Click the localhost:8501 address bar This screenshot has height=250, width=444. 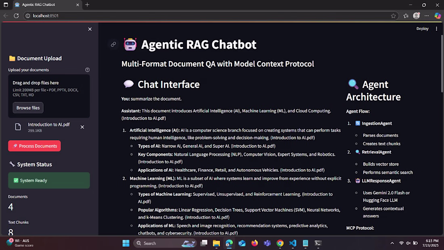211,16
